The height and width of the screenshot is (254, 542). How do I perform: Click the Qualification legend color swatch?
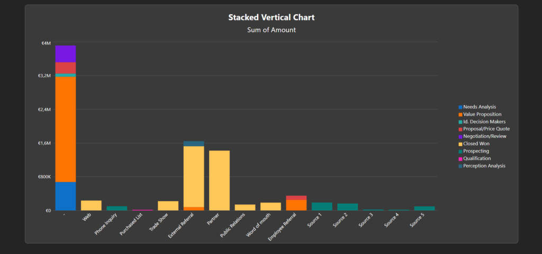(460, 159)
